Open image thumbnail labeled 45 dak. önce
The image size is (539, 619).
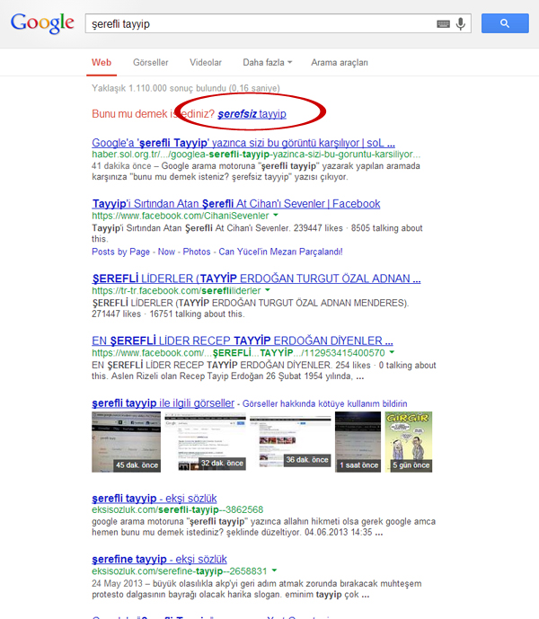point(126,442)
